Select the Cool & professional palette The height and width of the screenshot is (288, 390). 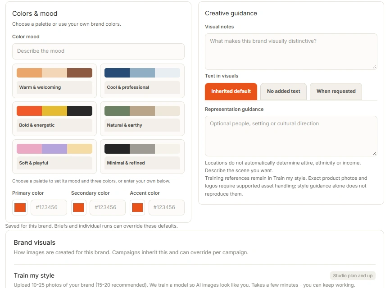click(x=142, y=81)
